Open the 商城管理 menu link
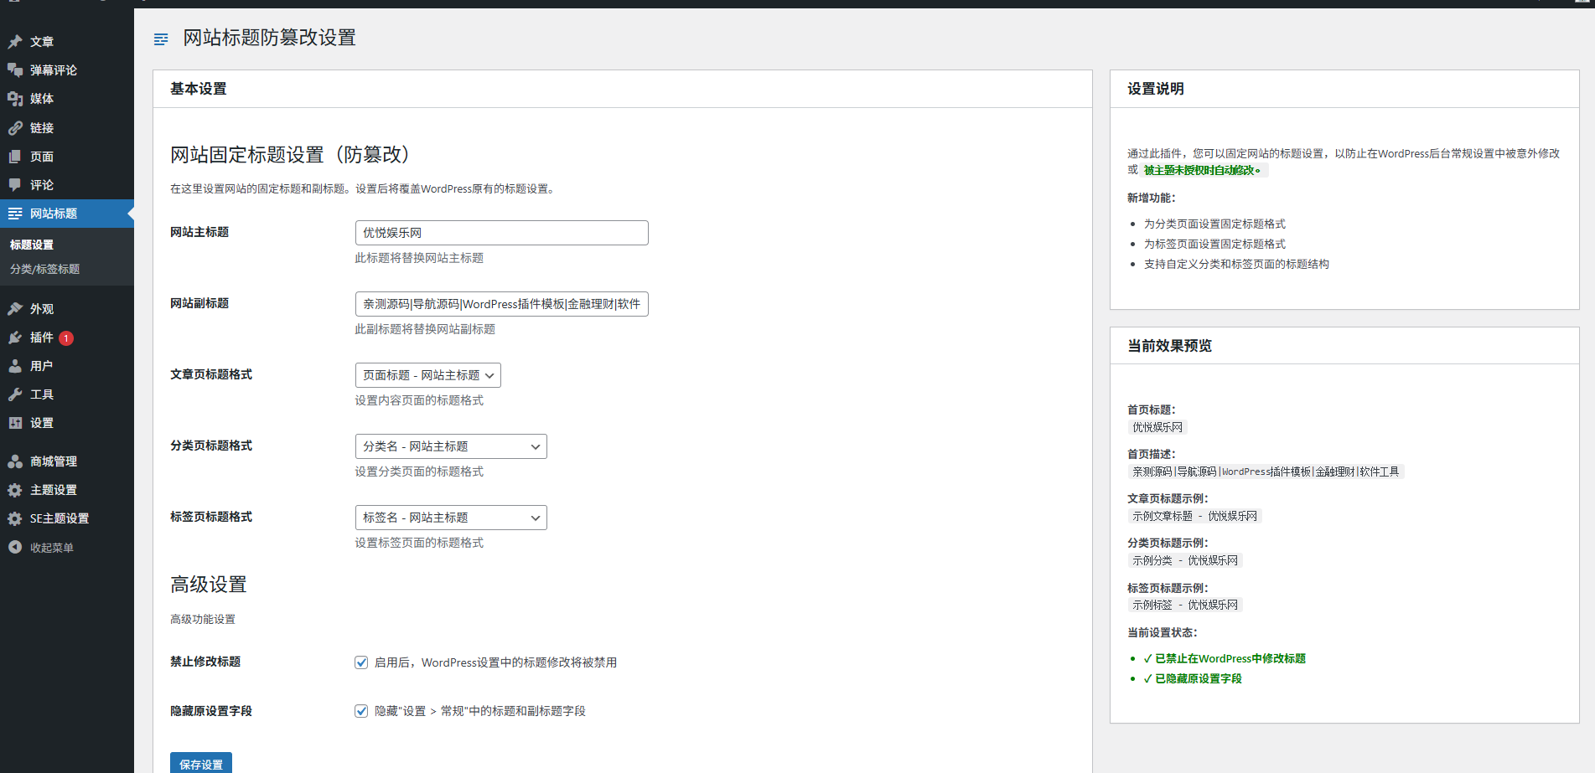The height and width of the screenshot is (773, 1595). 54,461
